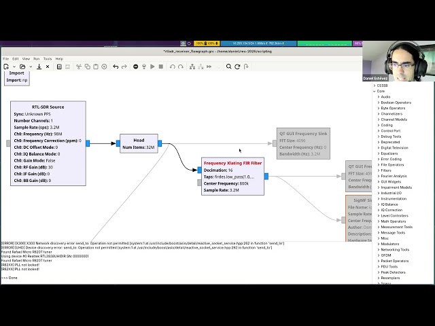Bypass the selected block icon

pos(209,67)
